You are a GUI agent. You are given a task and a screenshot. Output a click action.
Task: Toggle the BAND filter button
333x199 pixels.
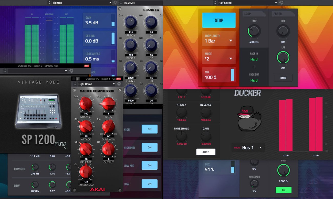click(x=283, y=78)
